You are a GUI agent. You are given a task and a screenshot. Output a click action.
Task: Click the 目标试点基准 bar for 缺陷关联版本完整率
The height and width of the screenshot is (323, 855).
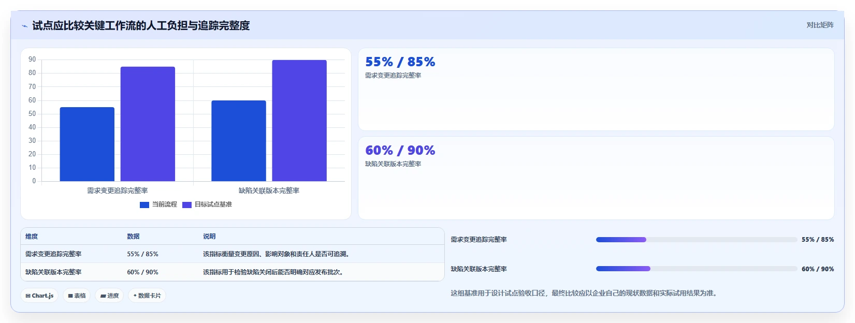coord(299,121)
